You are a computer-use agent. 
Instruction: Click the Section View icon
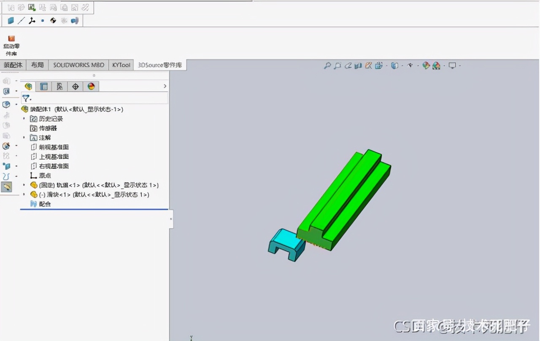coord(358,66)
